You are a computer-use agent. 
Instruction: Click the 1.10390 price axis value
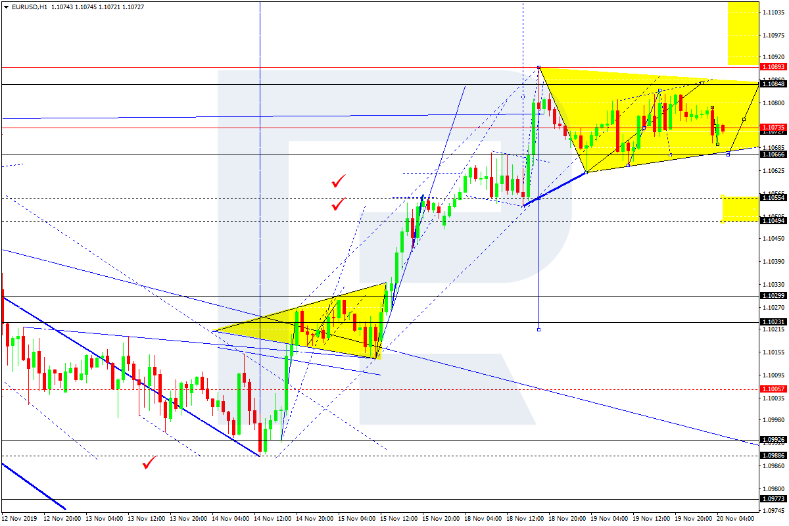coord(774,262)
